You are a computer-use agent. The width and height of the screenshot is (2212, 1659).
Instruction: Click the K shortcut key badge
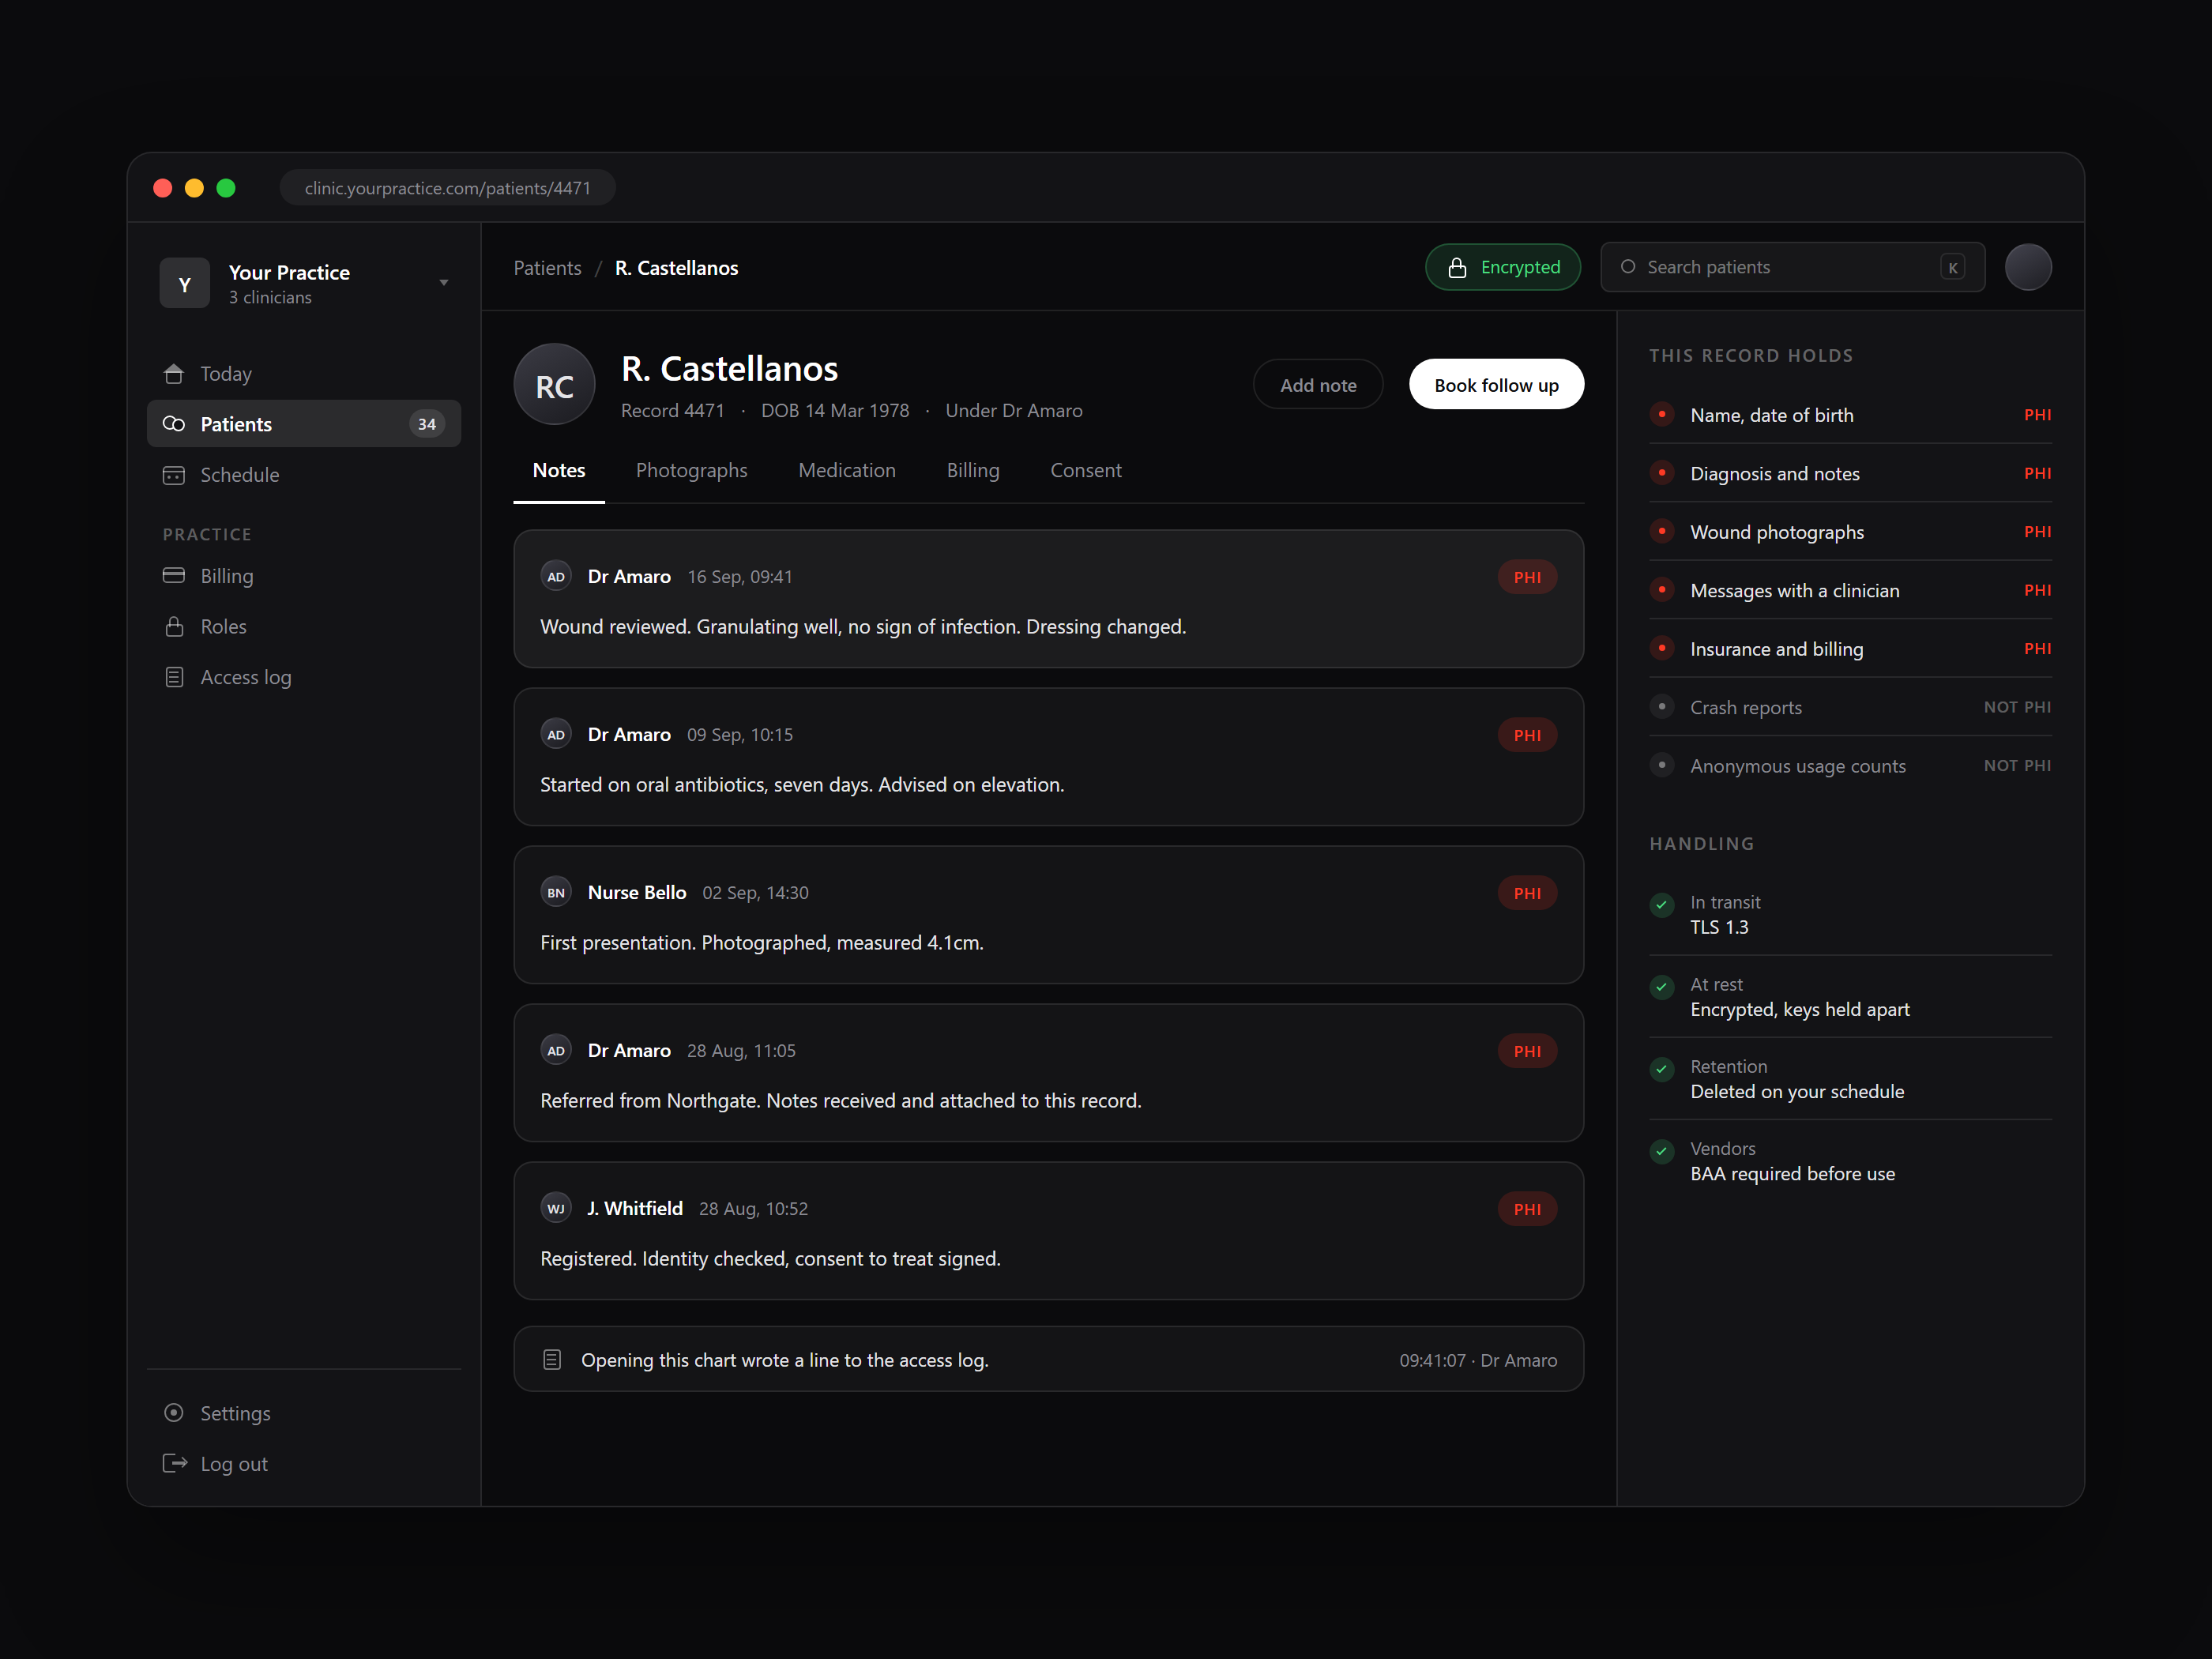point(1953,267)
